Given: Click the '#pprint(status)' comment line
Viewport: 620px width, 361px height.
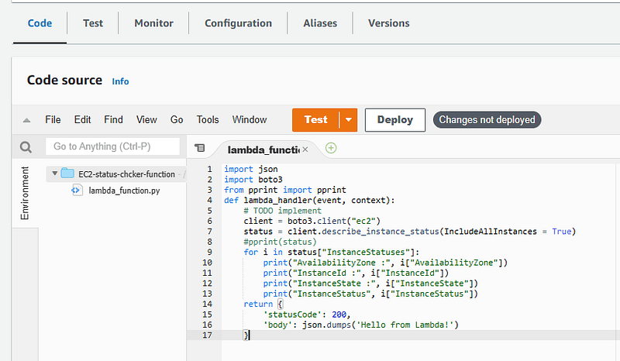Looking at the screenshot, I should point(280,242).
